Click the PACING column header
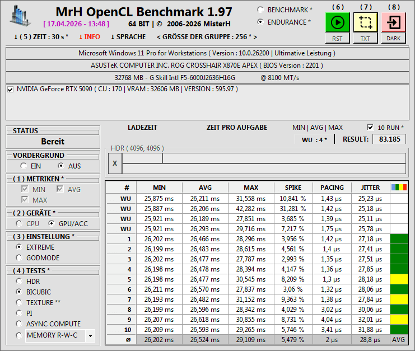Image resolution: width=415 pixels, height=351 pixels. click(332, 188)
